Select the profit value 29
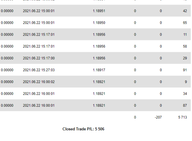Viewport: 192px width, 141px height. [185, 58]
